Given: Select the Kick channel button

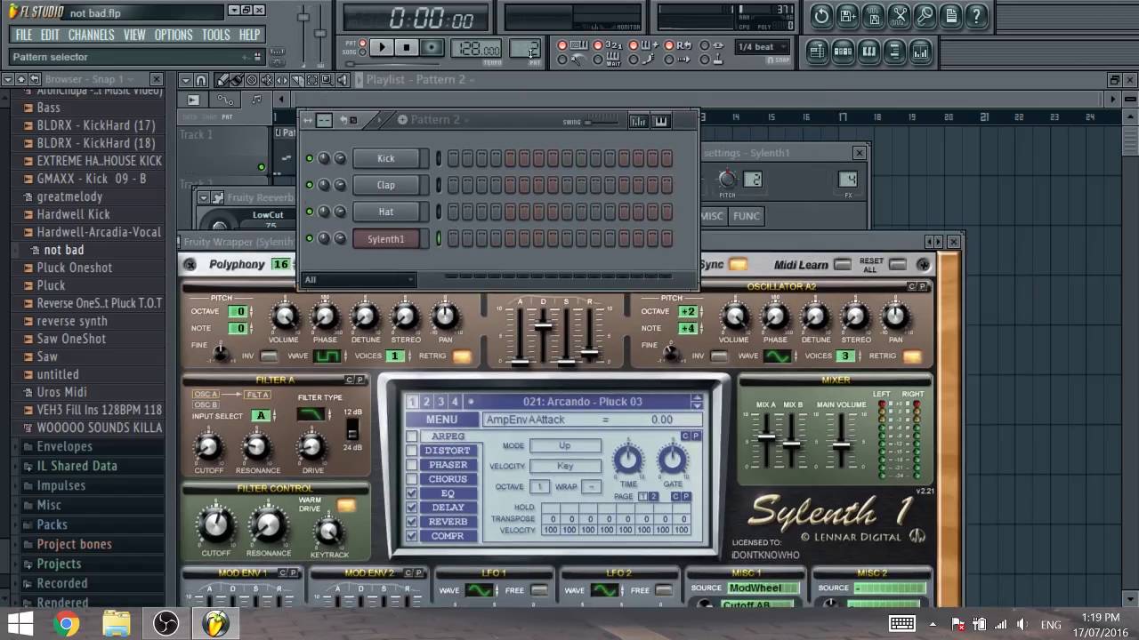Looking at the screenshot, I should pyautogui.click(x=386, y=158).
